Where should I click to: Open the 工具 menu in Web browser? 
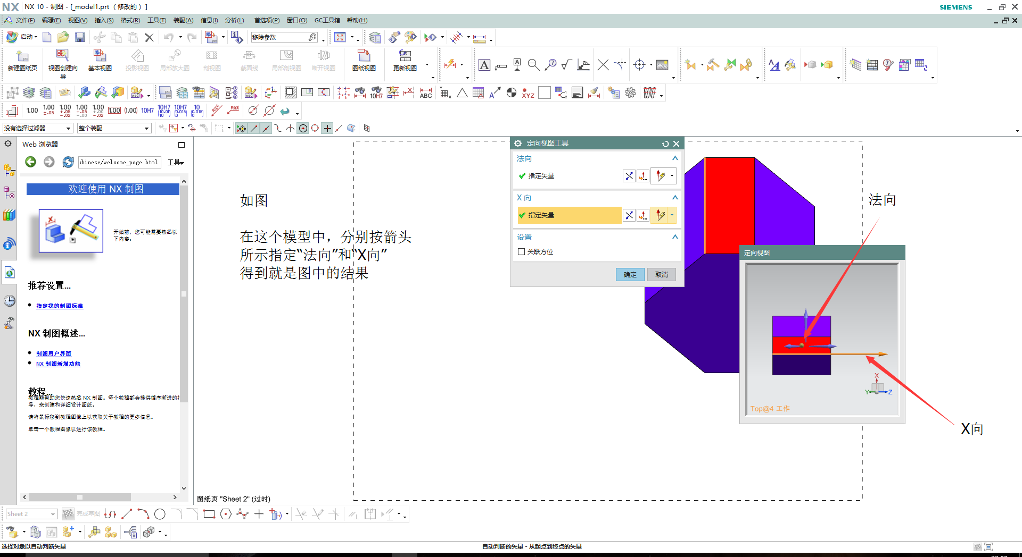pos(176,162)
